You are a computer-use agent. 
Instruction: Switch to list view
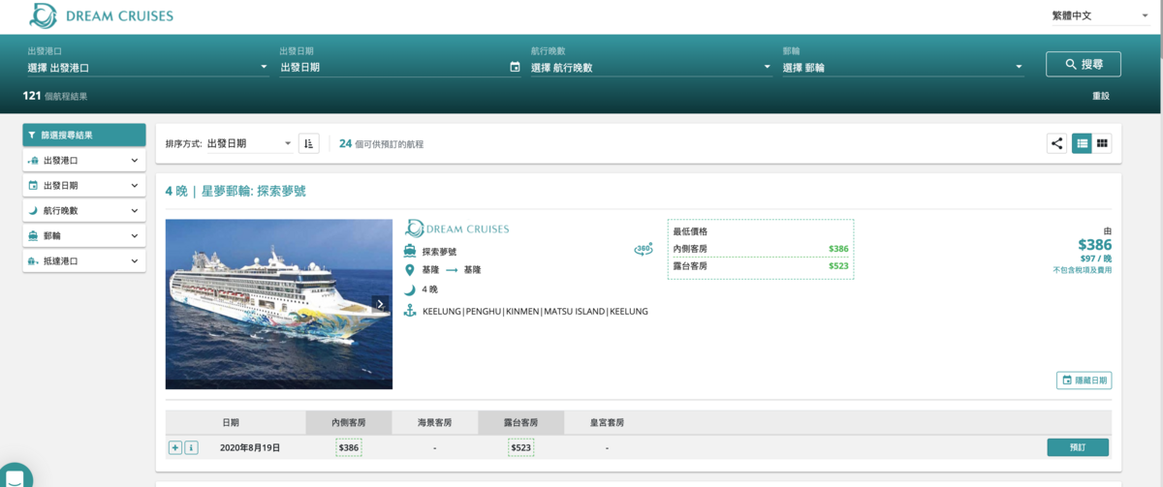(x=1082, y=143)
